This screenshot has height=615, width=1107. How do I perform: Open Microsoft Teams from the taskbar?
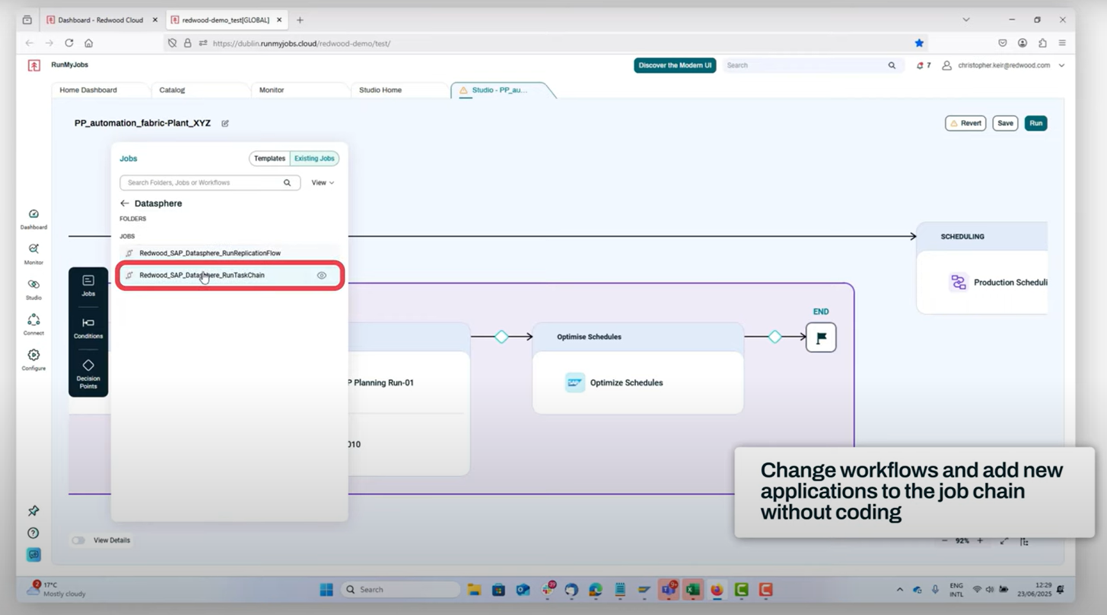669,590
